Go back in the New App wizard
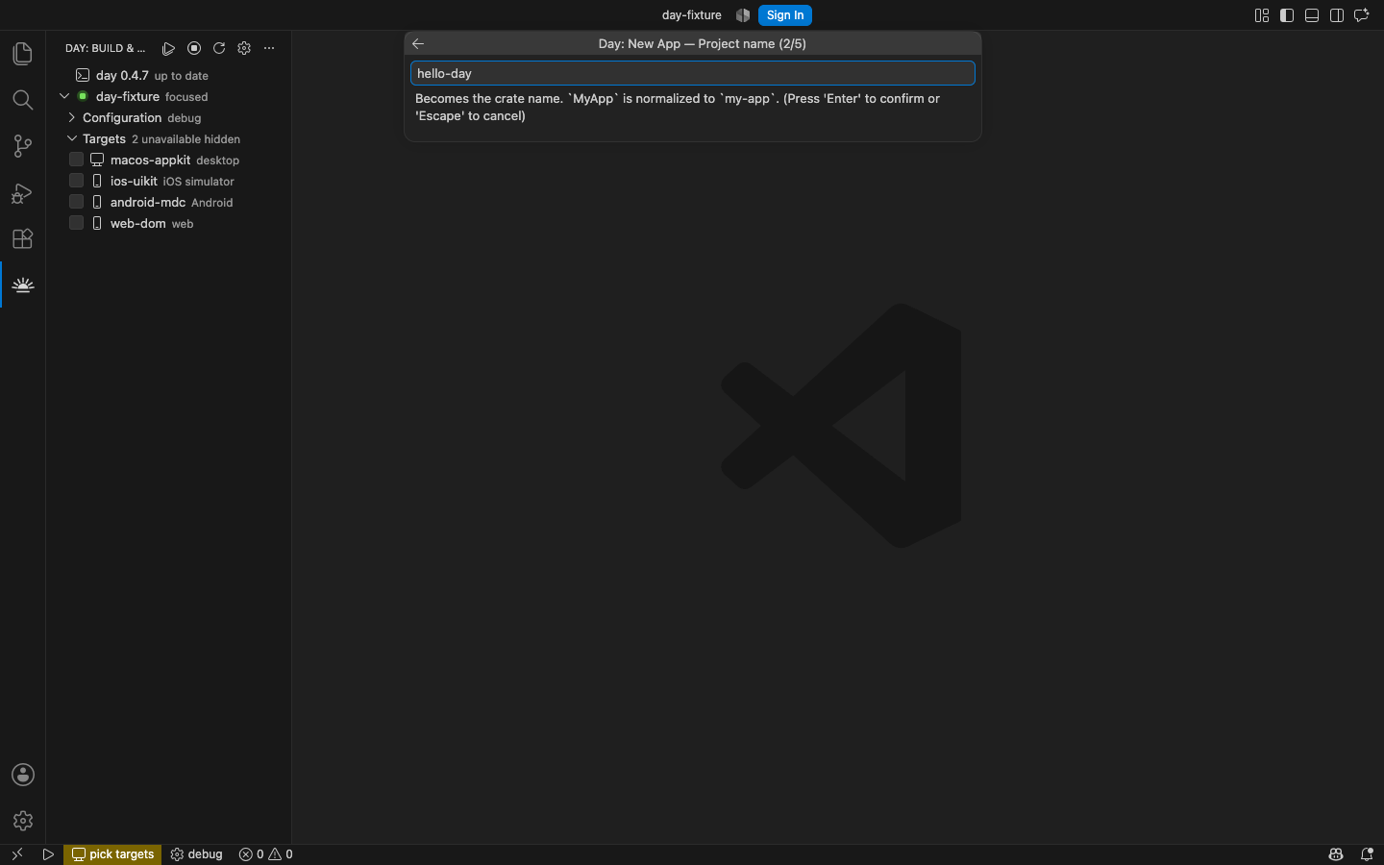 [418, 43]
